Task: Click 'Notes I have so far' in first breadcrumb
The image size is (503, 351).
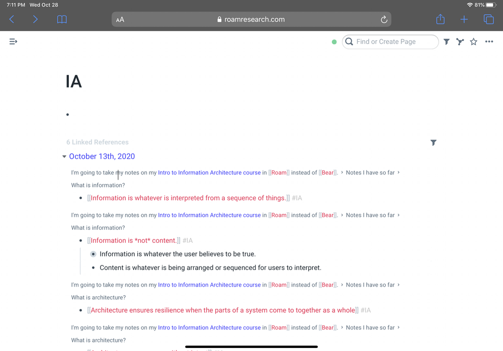Action: tap(370, 172)
